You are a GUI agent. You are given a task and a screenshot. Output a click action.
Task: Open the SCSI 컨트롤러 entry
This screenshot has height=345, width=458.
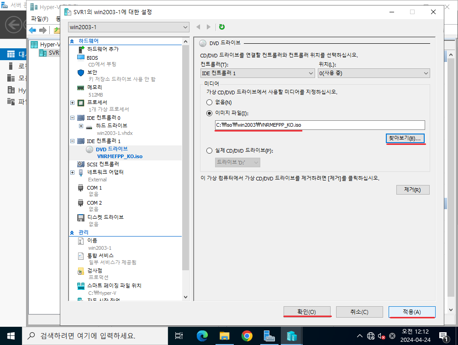[103, 164]
